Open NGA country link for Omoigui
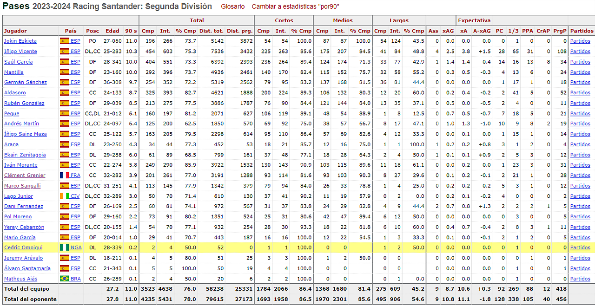Viewport: 595px width, 306px height. (76, 247)
